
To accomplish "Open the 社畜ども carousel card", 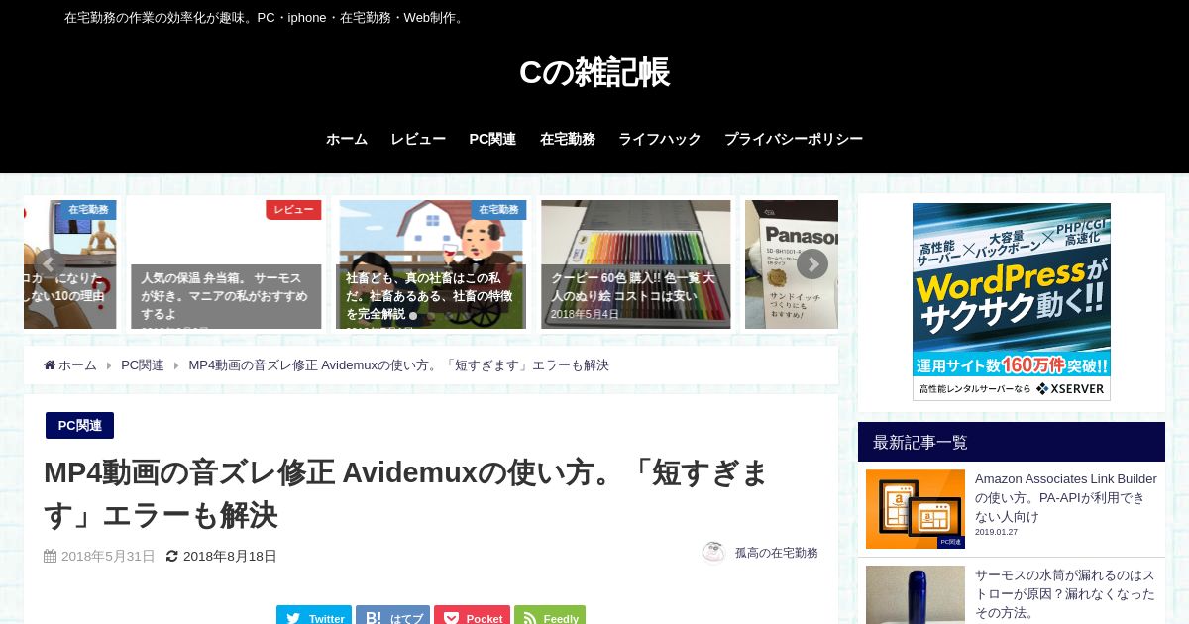I will click(430, 264).
